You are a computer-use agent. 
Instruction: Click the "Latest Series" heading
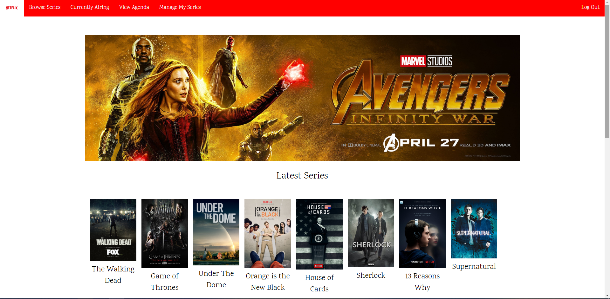pos(302,175)
